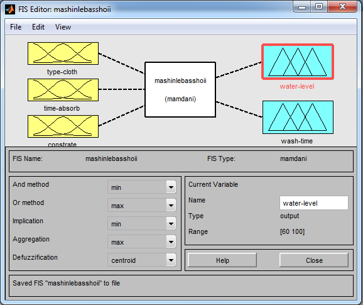Select the water-level output variable icon
This screenshot has width=363, height=305.
click(298, 62)
